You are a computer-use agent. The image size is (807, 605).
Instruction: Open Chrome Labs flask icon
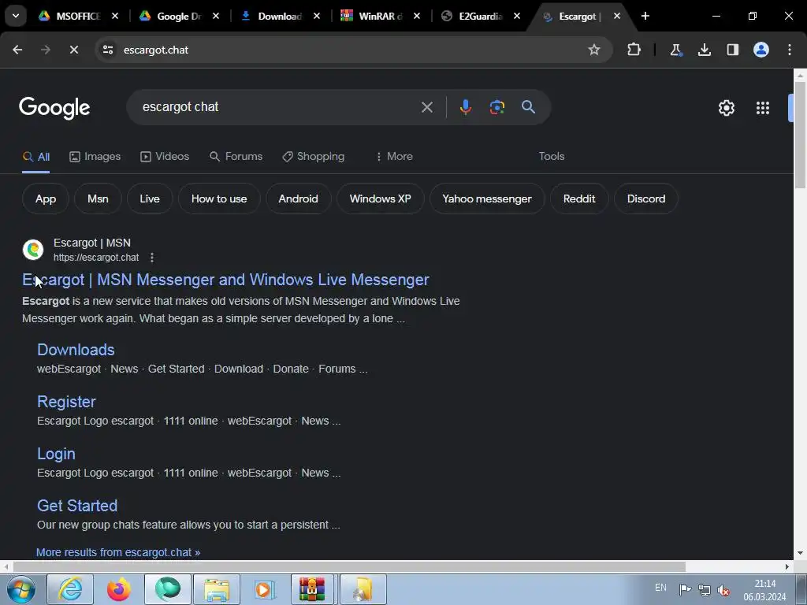[x=675, y=50]
